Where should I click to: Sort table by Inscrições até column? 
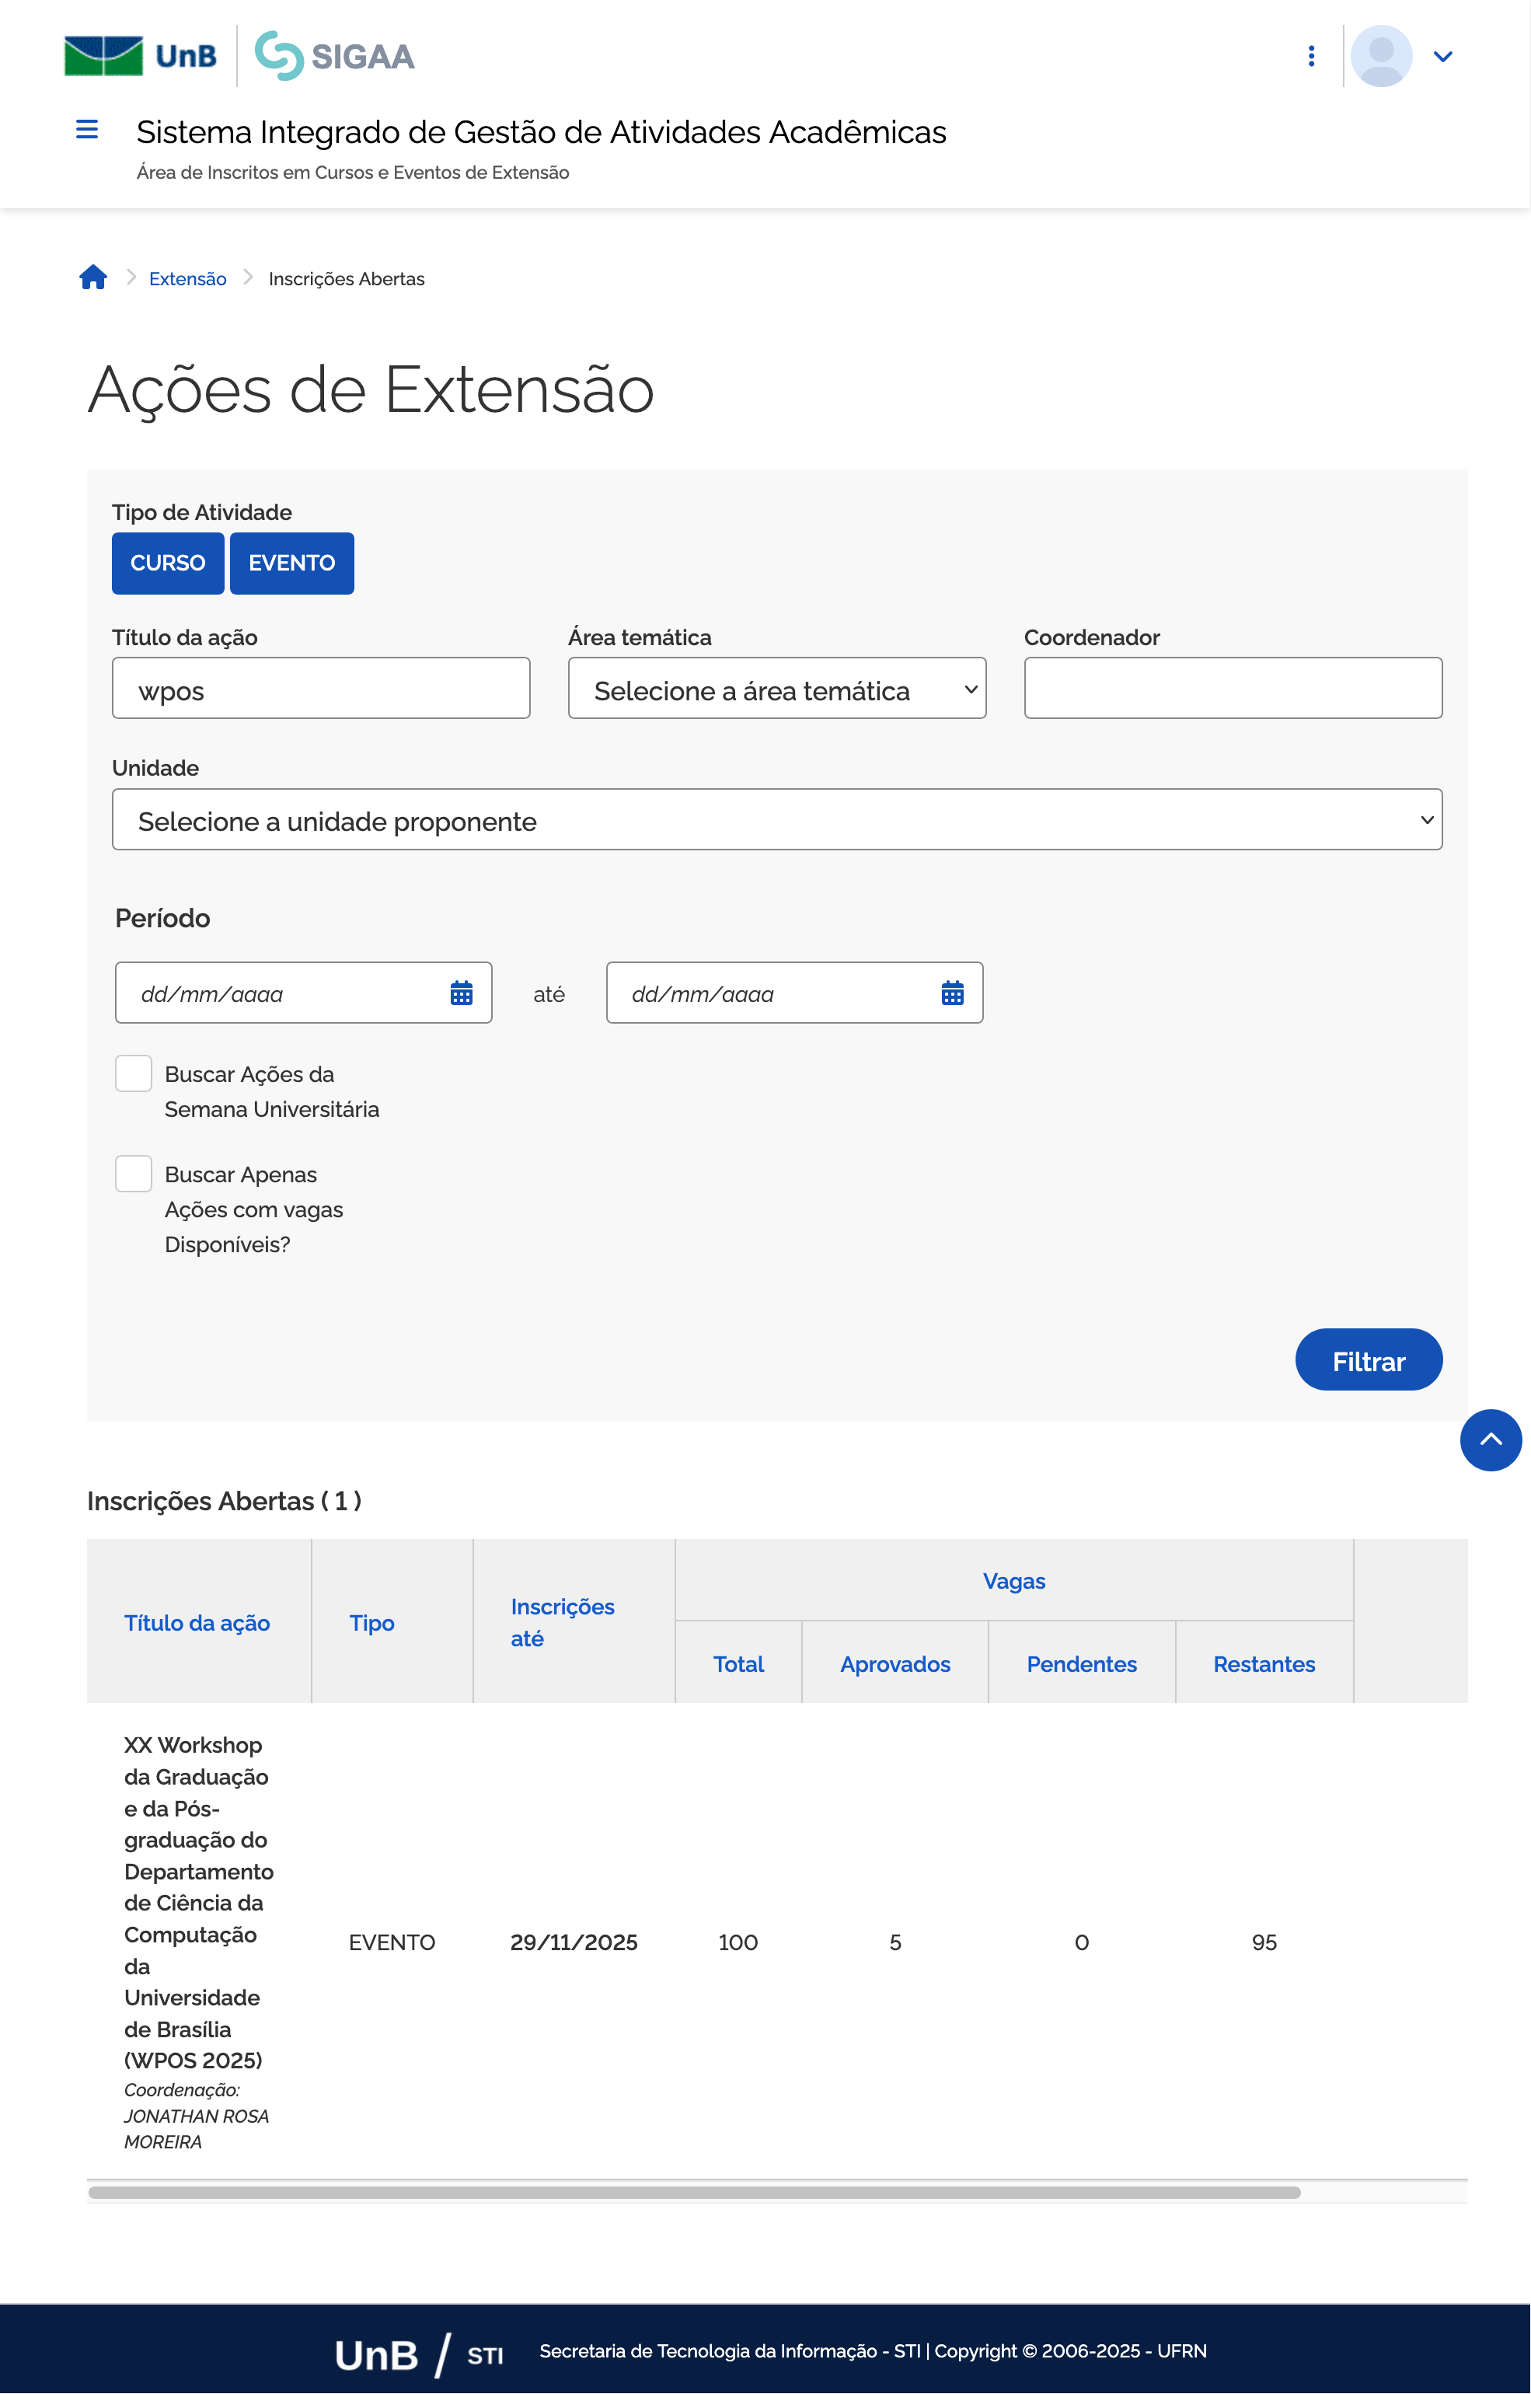click(562, 1622)
